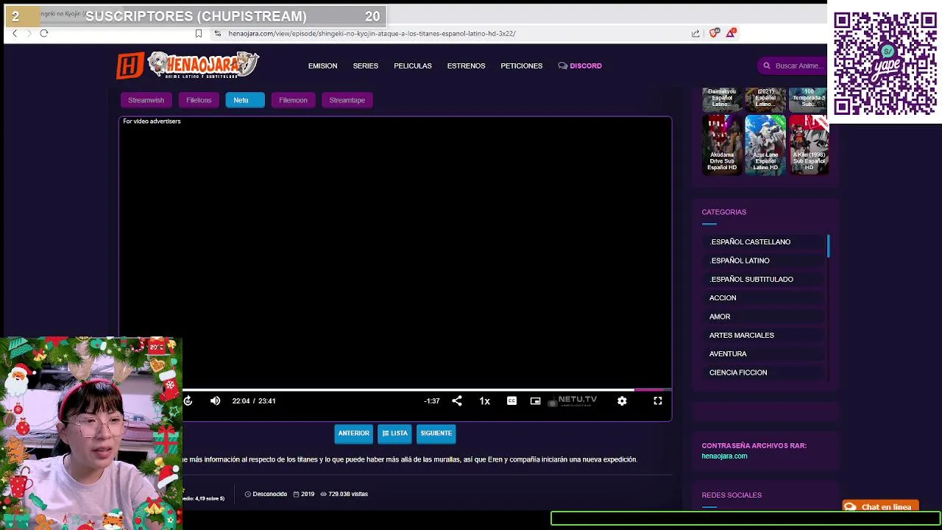Click the For video advertisers link
The width and height of the screenshot is (942, 530).
tap(152, 121)
